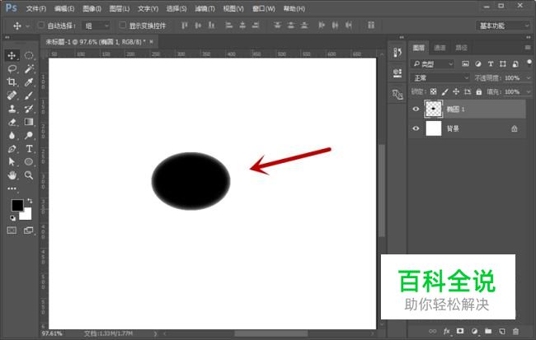Select the Lasso tool

(x=12, y=69)
